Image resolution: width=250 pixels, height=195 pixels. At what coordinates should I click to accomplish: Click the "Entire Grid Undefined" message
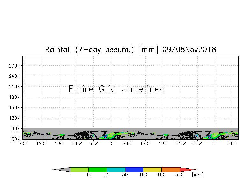click(x=117, y=89)
